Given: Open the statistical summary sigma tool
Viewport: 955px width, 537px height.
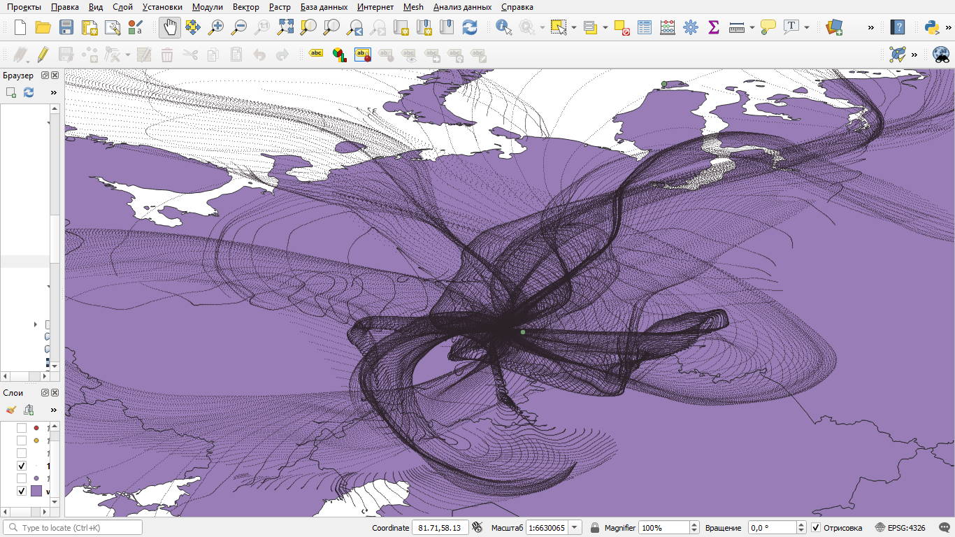Looking at the screenshot, I should coord(714,27).
